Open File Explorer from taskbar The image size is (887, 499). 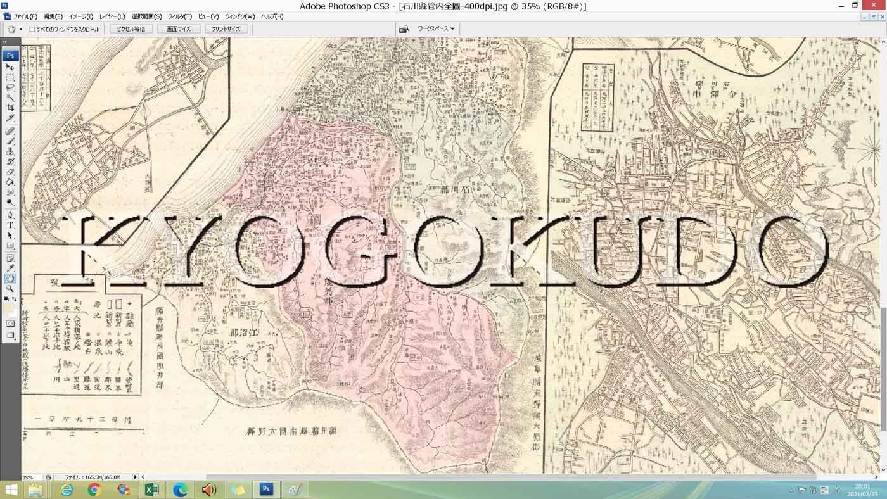point(35,490)
